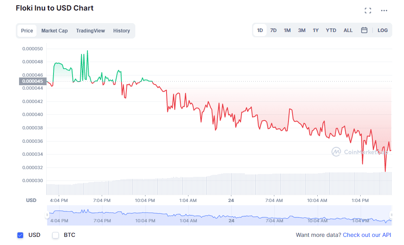Open the calendar date picker

(x=364, y=30)
